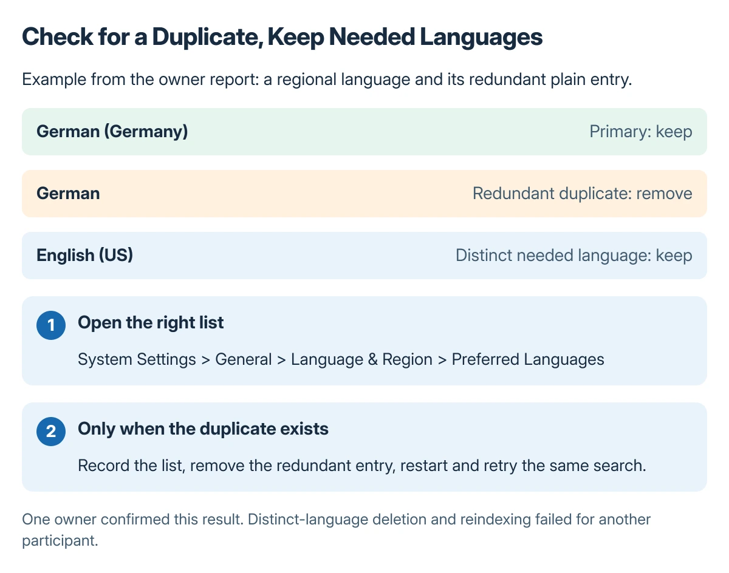Click the "Redundant duplicate: remove" status
This screenshot has width=729, height=573.
click(583, 194)
